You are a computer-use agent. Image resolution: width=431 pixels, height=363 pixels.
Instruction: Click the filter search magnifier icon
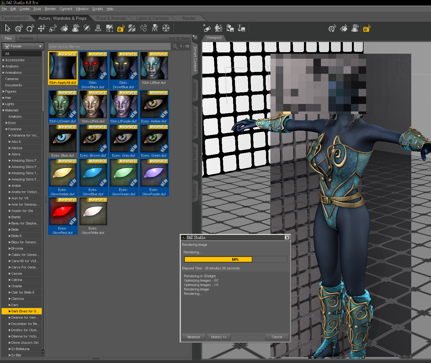(x=175, y=46)
